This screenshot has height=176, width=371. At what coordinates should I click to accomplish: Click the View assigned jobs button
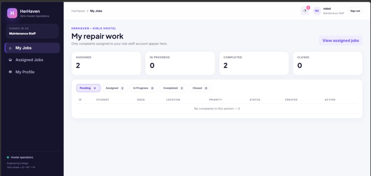341,40
